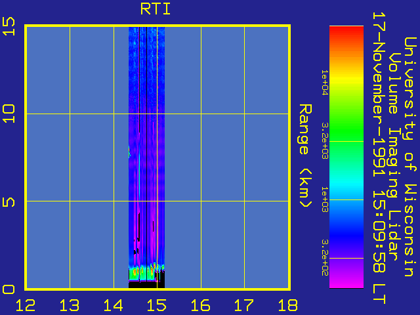Image resolution: width=420 pixels, height=315 pixels.
Task: Click the University of Wisconsin title text
Action: tap(409, 157)
